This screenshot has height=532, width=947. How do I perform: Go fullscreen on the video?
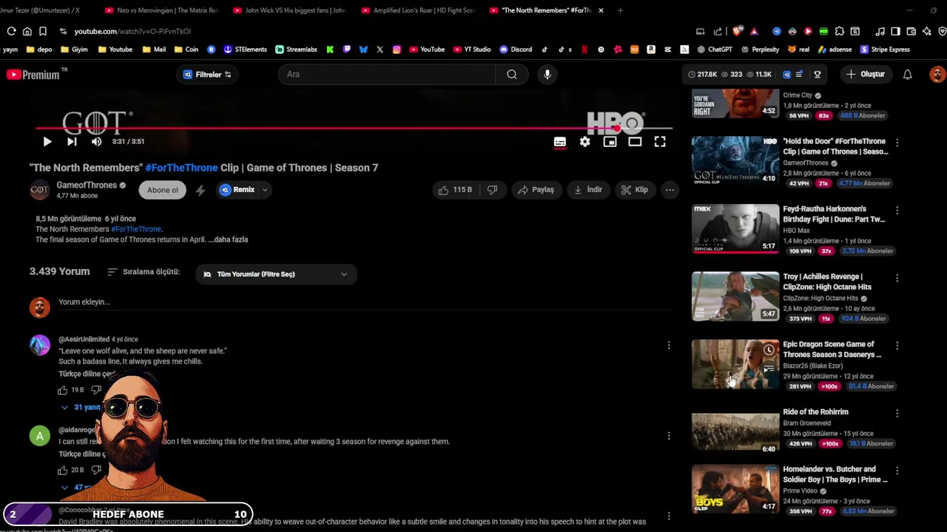click(660, 142)
